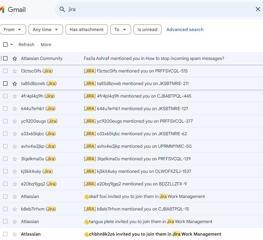Check the e20bq9jgq2 email checkbox
Screen dimensions: 263x240
coord(5,184)
